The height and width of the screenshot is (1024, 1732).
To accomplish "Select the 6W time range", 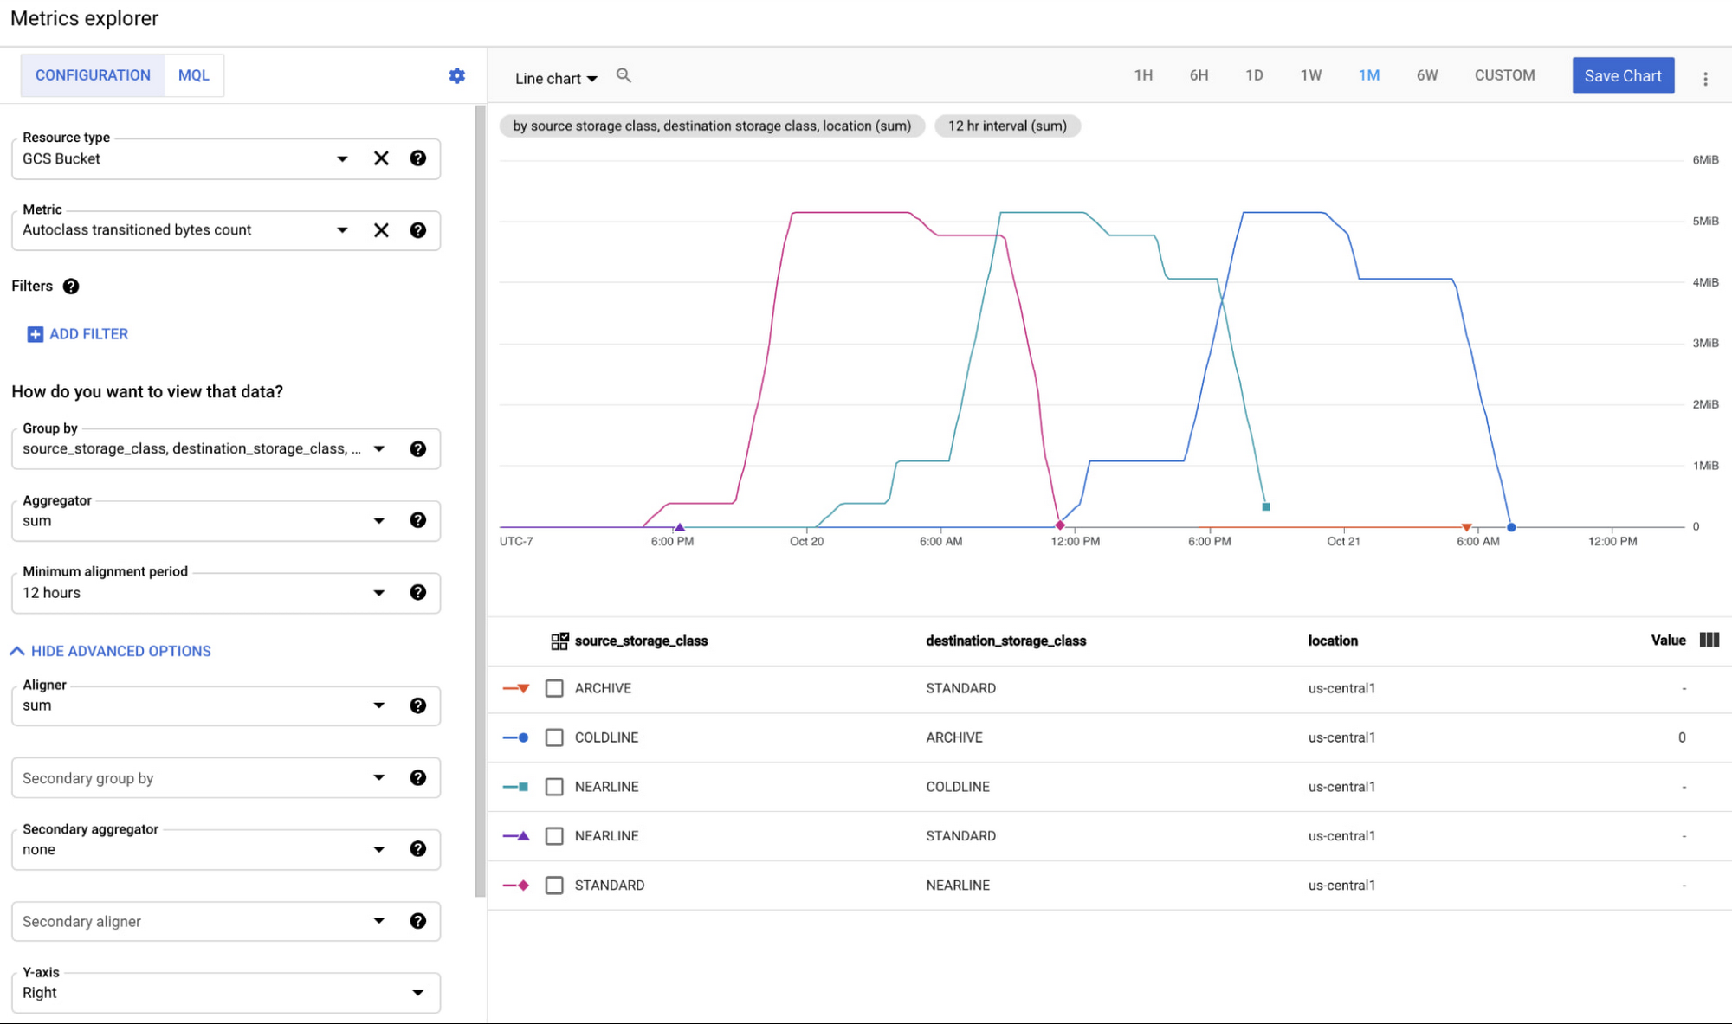I will point(1427,75).
